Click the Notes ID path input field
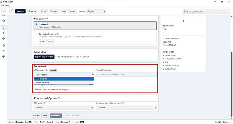The width and height of the screenshot is (233, 124). [126, 74]
